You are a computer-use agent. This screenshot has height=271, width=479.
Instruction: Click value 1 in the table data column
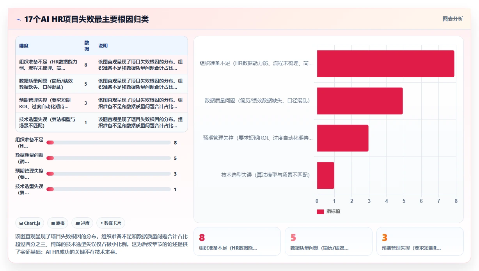pyautogui.click(x=86, y=123)
